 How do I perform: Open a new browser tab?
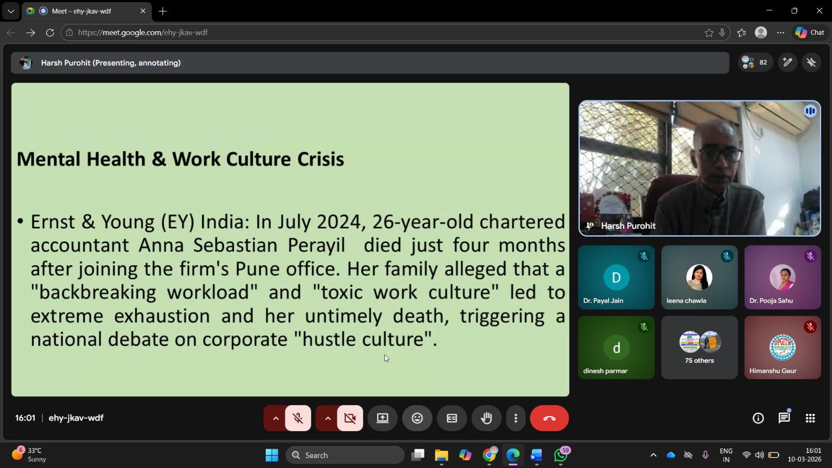[x=163, y=11]
